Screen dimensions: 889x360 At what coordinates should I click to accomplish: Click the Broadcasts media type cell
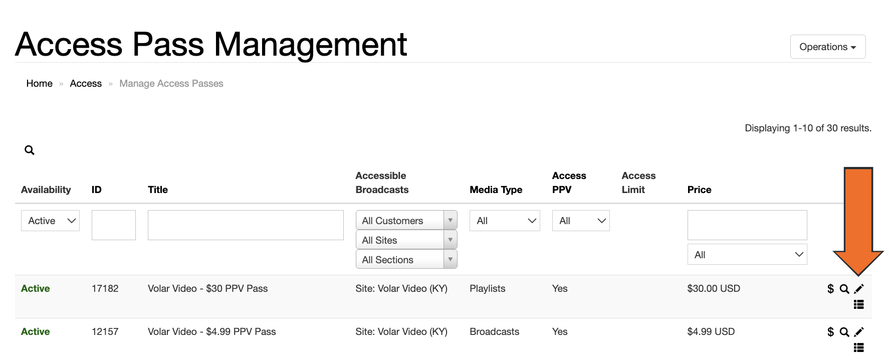coord(495,331)
